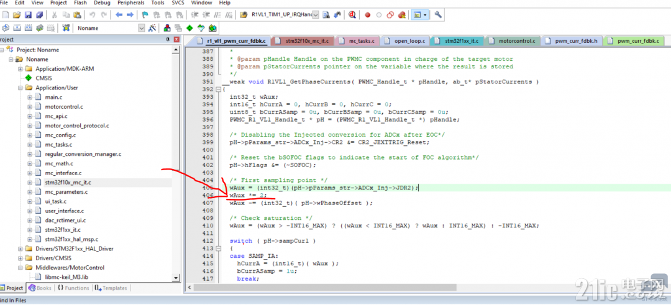Image resolution: width=671 pixels, height=305 pixels.
Task: Open the Project menu
Action: 58,2
